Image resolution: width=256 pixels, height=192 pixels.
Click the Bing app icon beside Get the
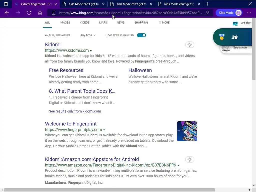(235, 23)
